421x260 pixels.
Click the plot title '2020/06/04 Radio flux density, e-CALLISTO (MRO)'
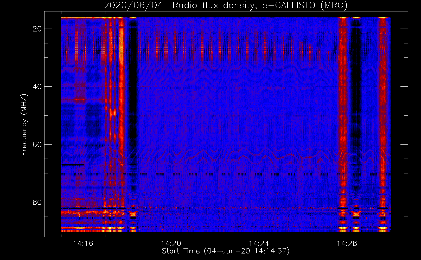[226, 5]
